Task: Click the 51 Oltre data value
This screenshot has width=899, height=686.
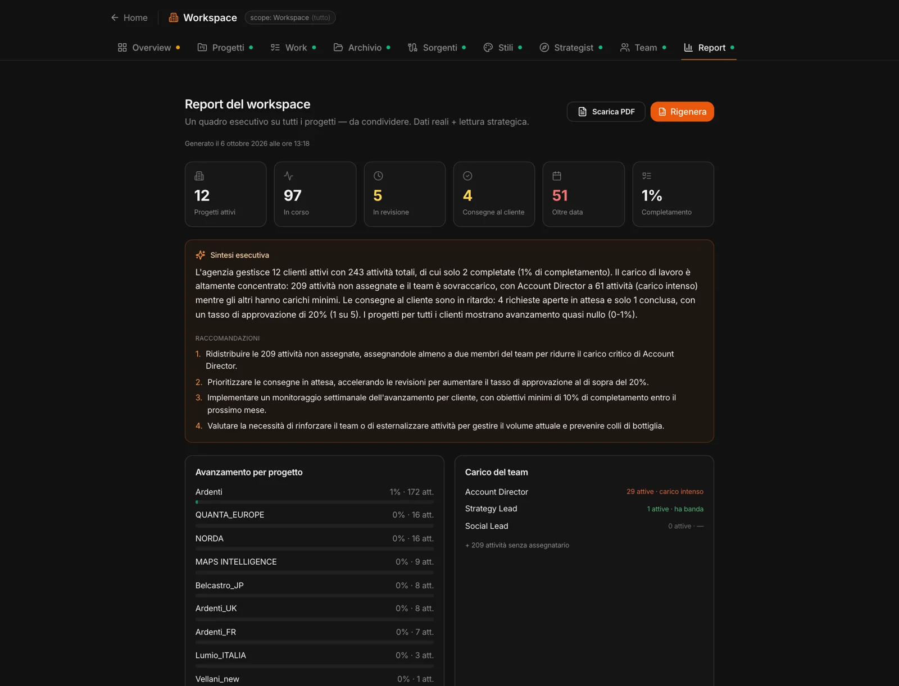Action: click(560, 195)
